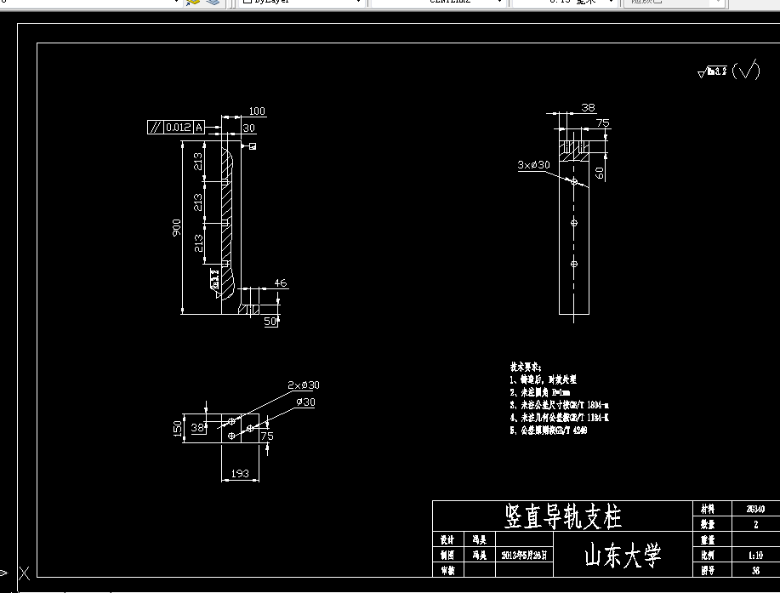The image size is (780, 593).
Task: Select the dimension text "46"
Action: click(x=281, y=282)
